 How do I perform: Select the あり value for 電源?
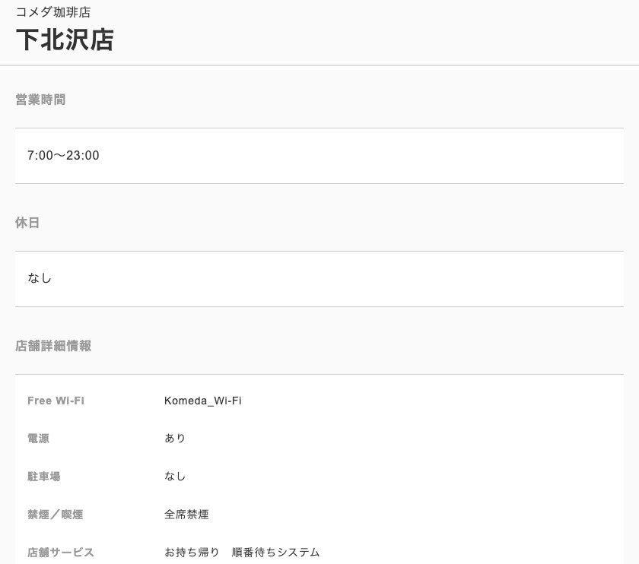click(175, 438)
